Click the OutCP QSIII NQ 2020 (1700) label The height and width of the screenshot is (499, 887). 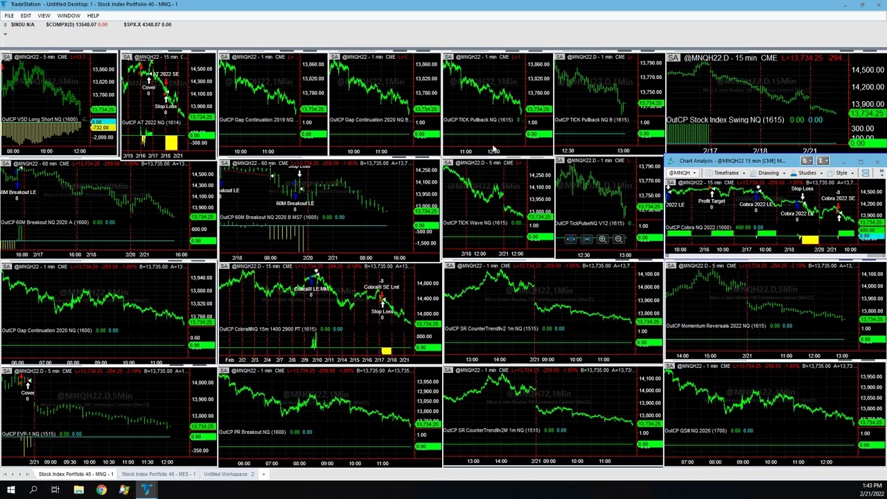pos(696,430)
